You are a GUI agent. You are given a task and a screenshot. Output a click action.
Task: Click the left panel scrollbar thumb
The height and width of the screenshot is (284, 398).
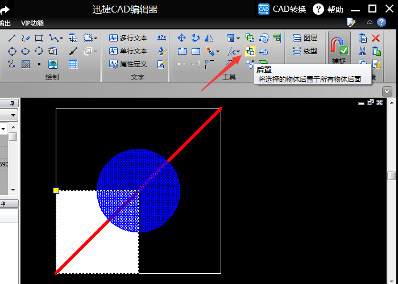(x=13, y=136)
